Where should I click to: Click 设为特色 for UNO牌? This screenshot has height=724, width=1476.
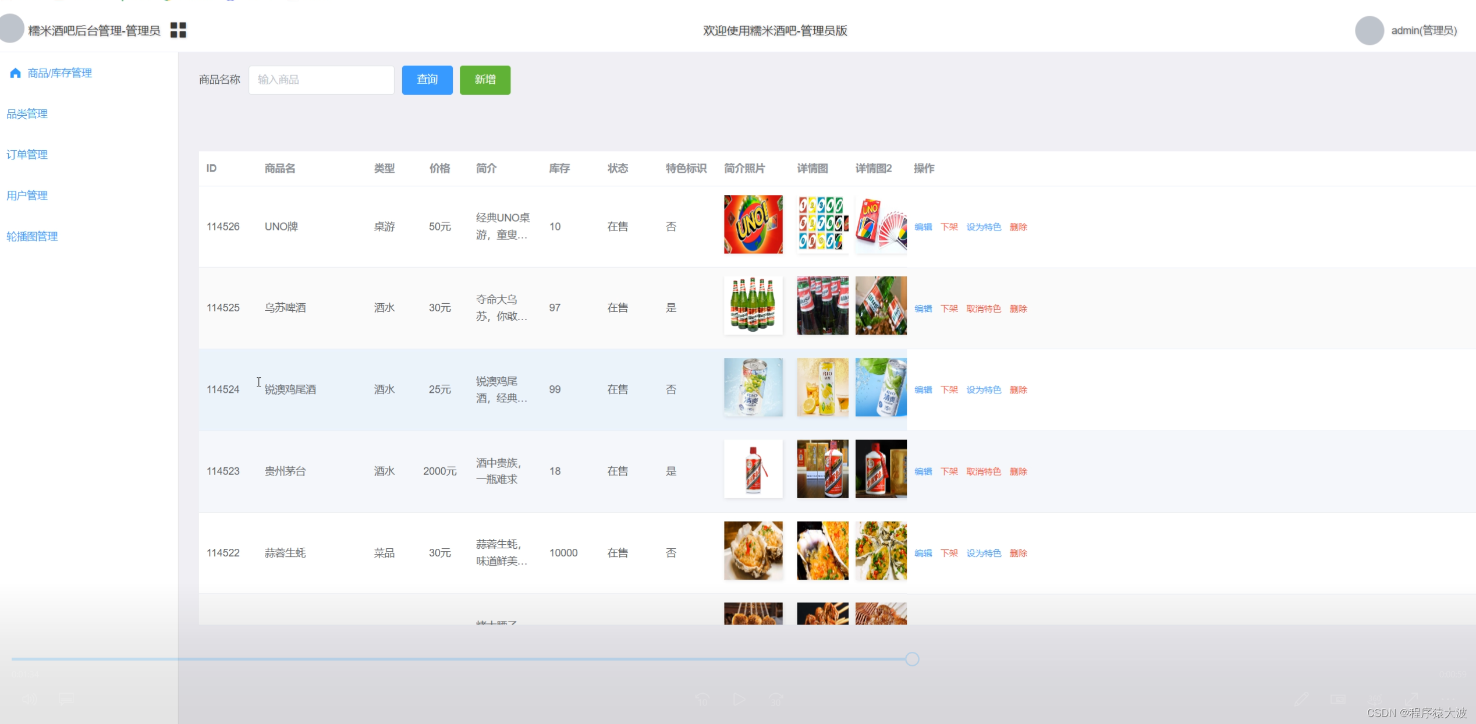tap(984, 227)
